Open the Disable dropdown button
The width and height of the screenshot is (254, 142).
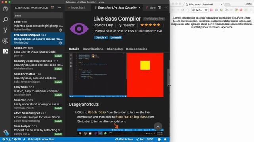(x=101, y=37)
